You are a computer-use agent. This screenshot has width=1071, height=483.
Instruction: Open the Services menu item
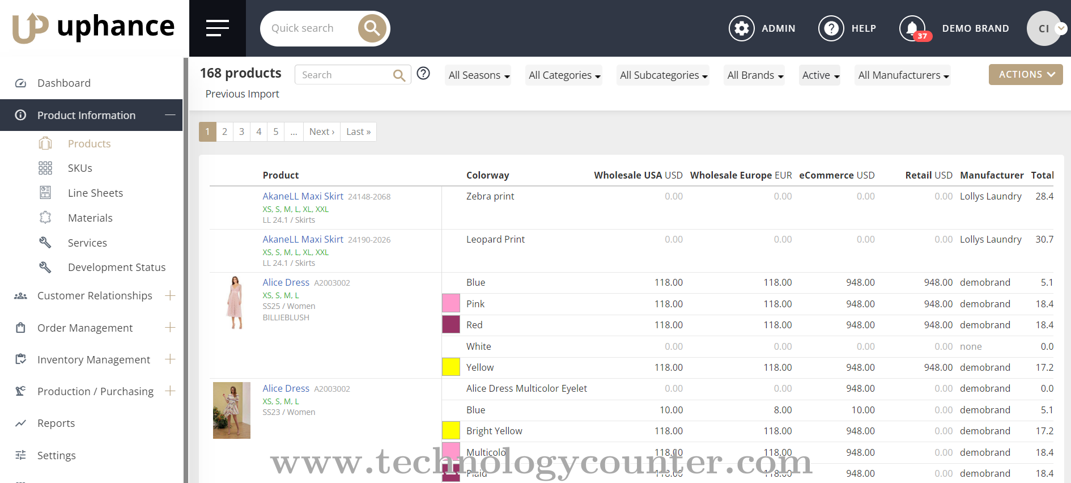pos(87,243)
